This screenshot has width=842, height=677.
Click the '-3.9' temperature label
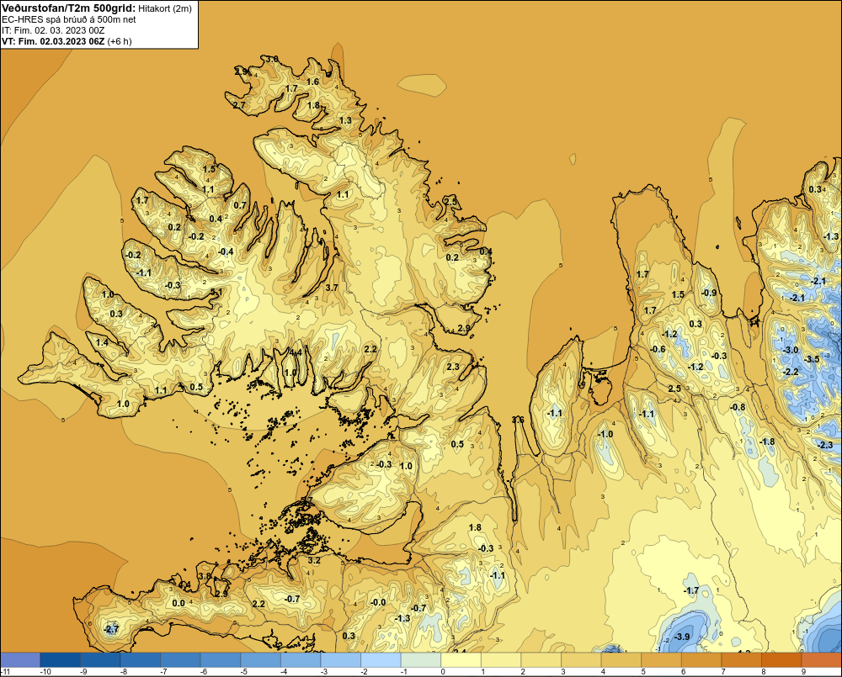click(x=681, y=637)
